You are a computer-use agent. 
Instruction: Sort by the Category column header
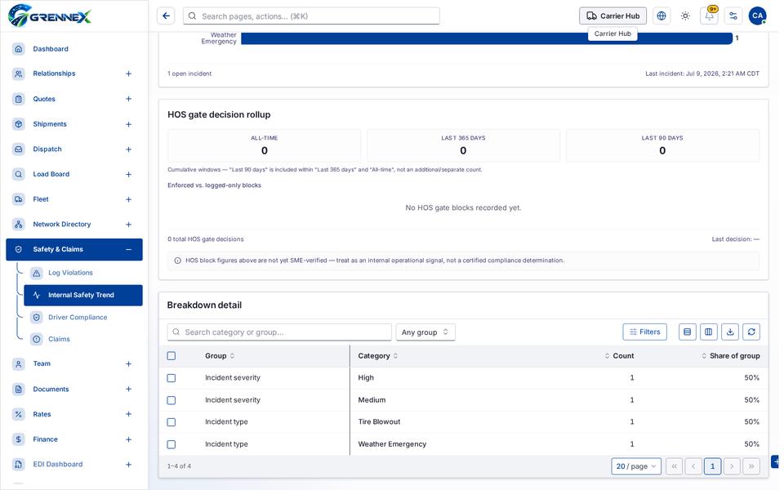point(378,356)
